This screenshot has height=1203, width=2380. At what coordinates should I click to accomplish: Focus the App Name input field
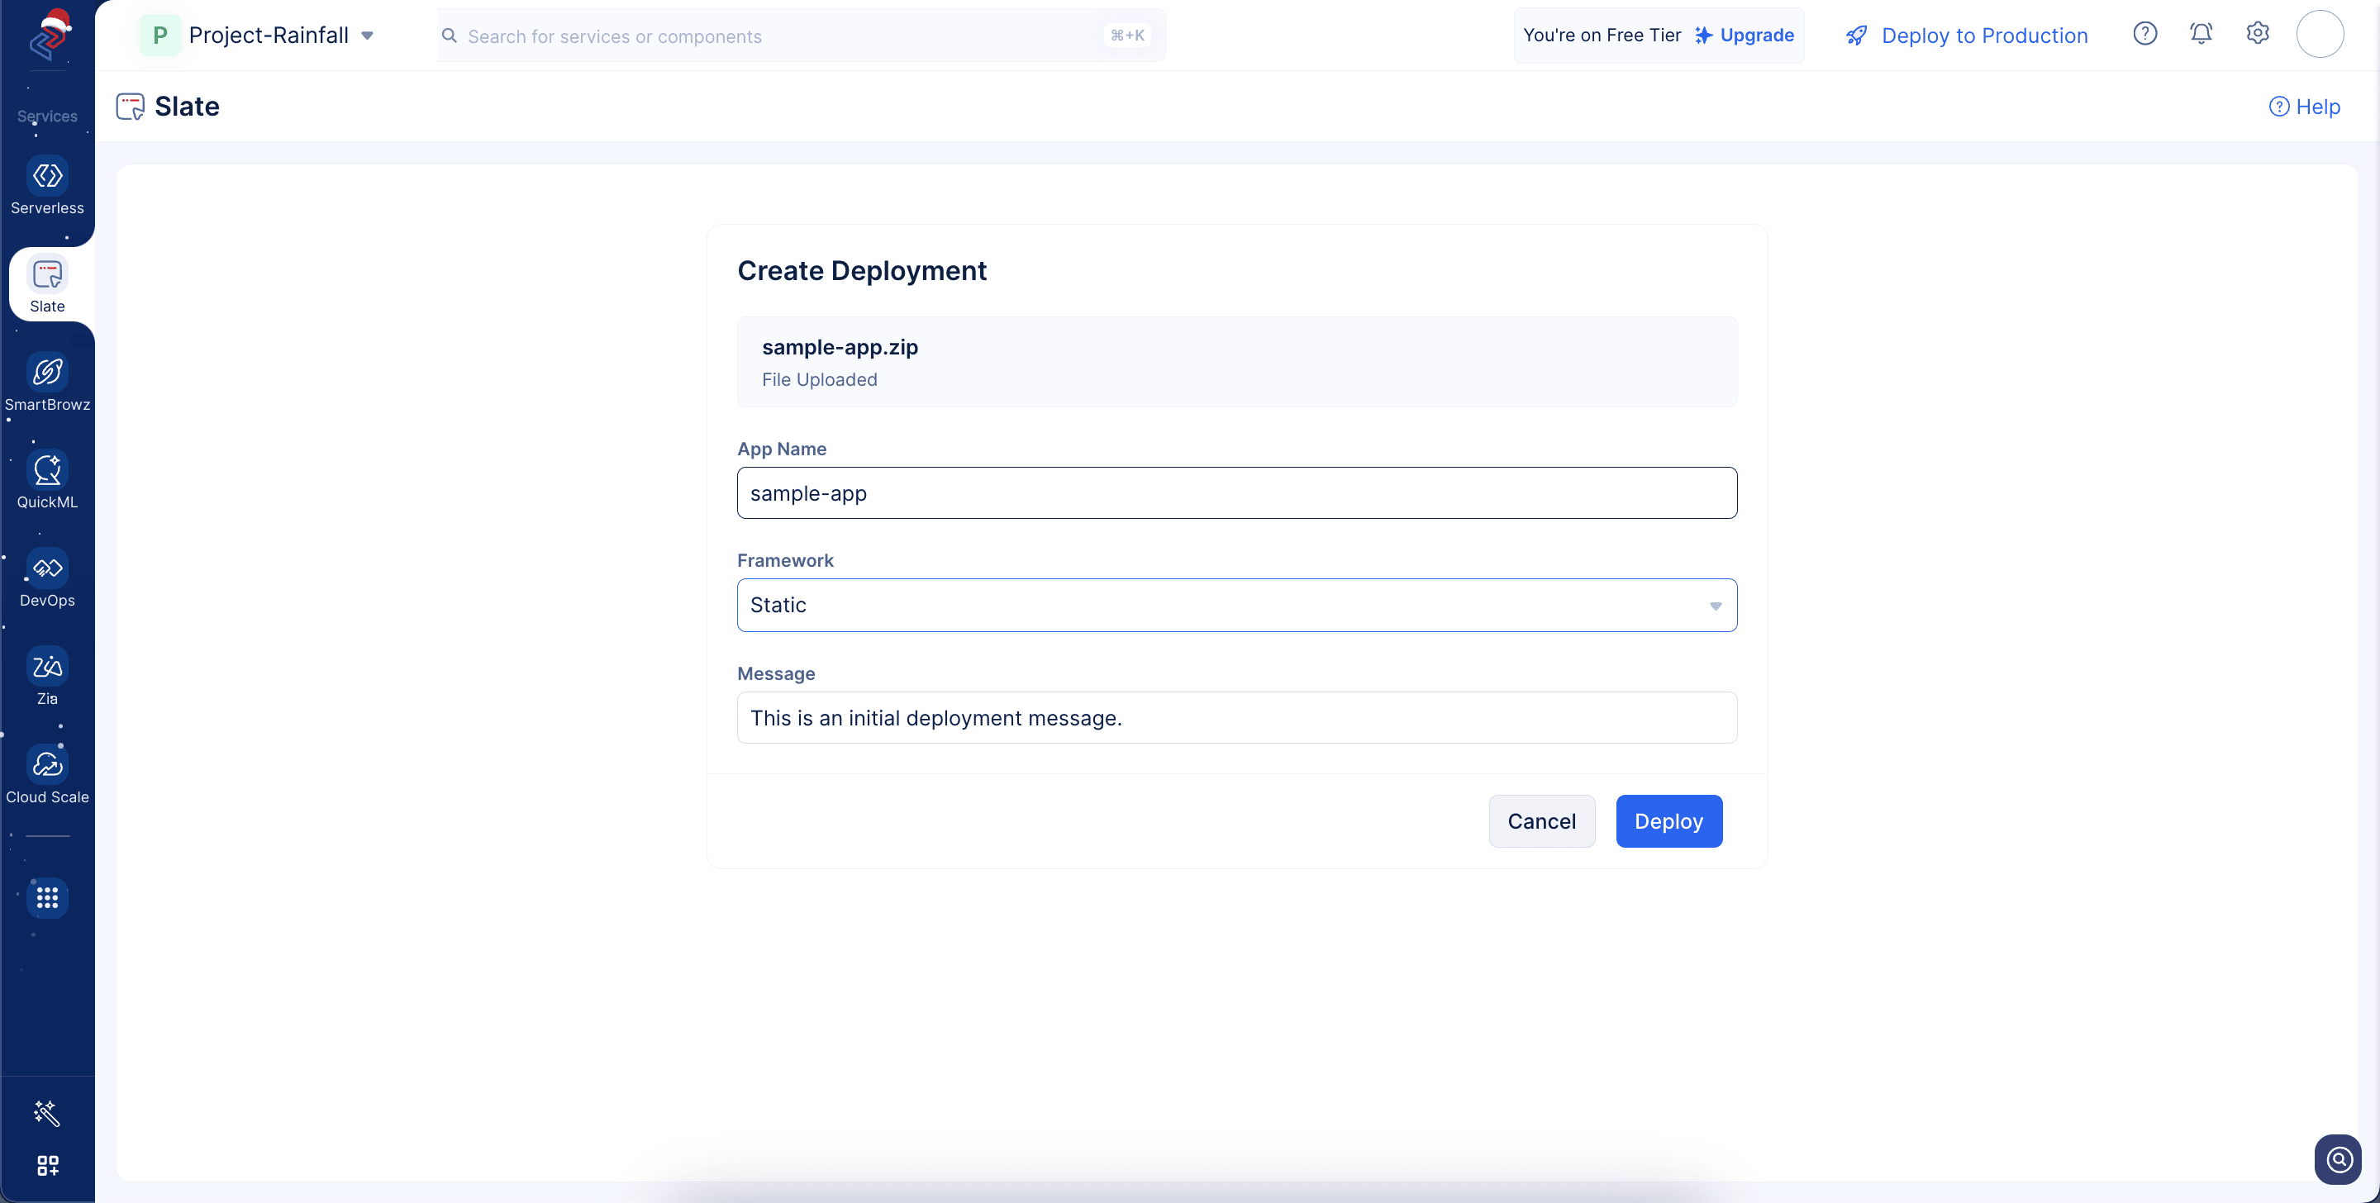point(1236,492)
